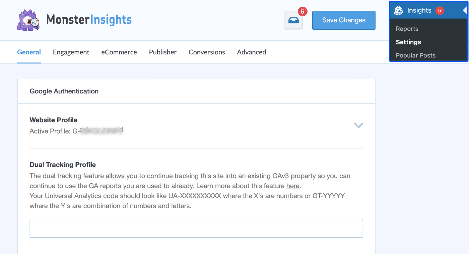This screenshot has height=254, width=469.
Task: Open Popular Posts in the submenu
Action: coord(416,55)
